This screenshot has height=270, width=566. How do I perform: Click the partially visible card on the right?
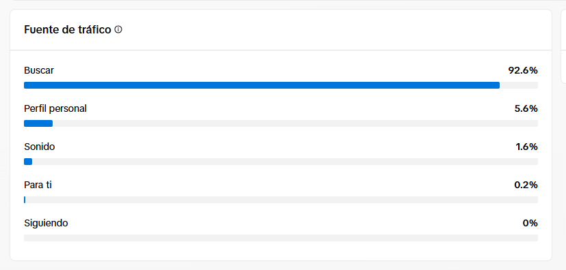563,46
